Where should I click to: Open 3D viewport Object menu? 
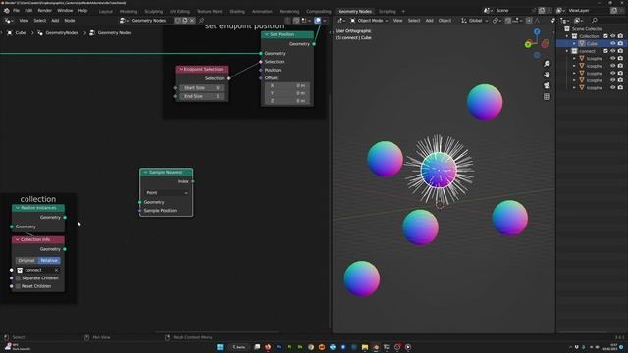pyautogui.click(x=445, y=21)
